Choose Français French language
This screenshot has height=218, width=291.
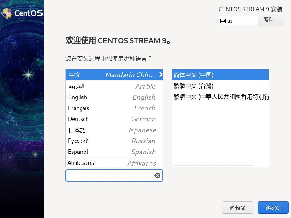114,108
